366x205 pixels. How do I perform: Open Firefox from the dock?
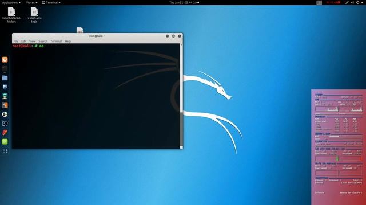coord(5,60)
